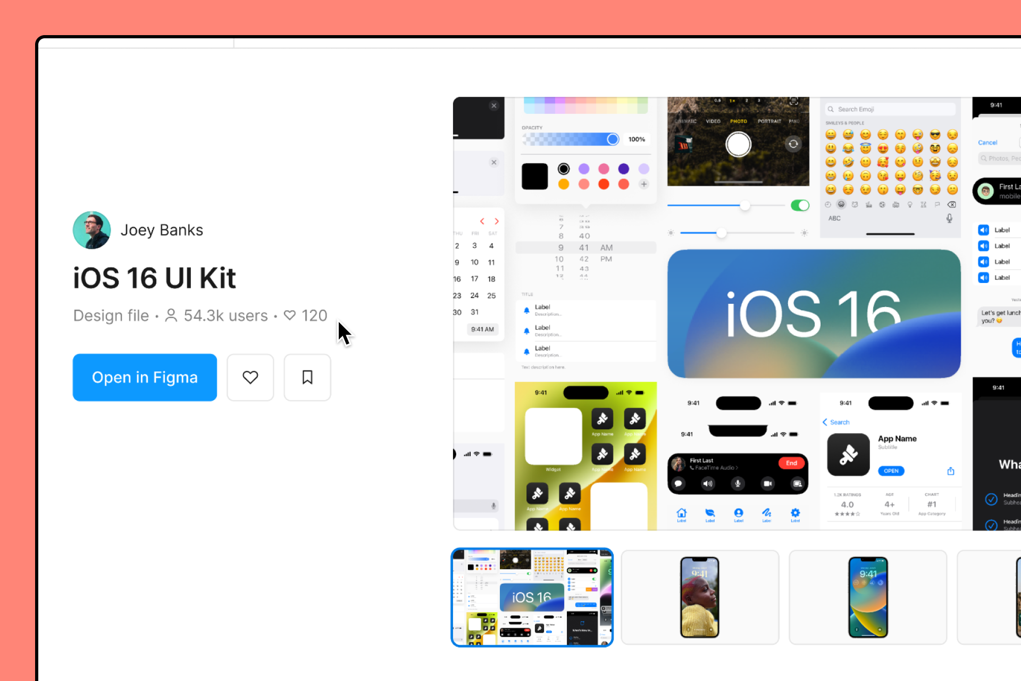Click the ABC keyboard switch label
Viewport: 1021px width, 681px height.
tap(834, 218)
